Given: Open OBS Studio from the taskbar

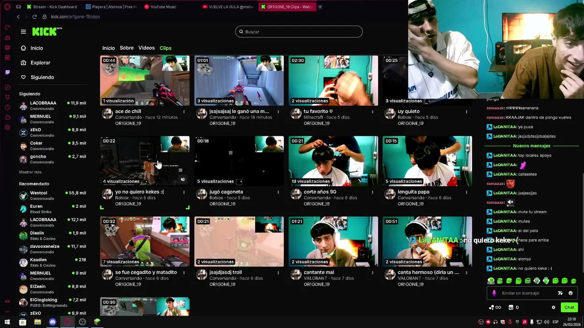Looking at the screenshot, I should pyautogui.click(x=82, y=322).
